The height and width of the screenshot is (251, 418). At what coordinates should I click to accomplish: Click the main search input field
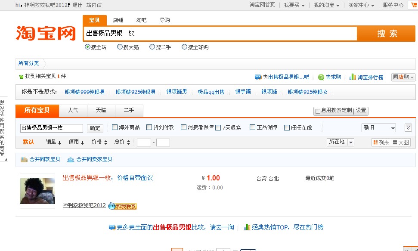(x=220, y=34)
